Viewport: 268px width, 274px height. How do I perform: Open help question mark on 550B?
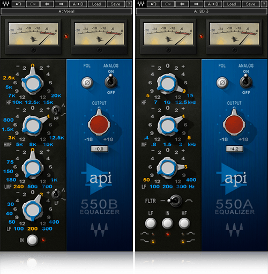point(129,4)
